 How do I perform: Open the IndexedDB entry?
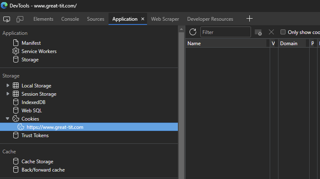(x=34, y=102)
